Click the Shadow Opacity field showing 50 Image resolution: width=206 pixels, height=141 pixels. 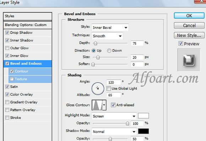[137, 139]
